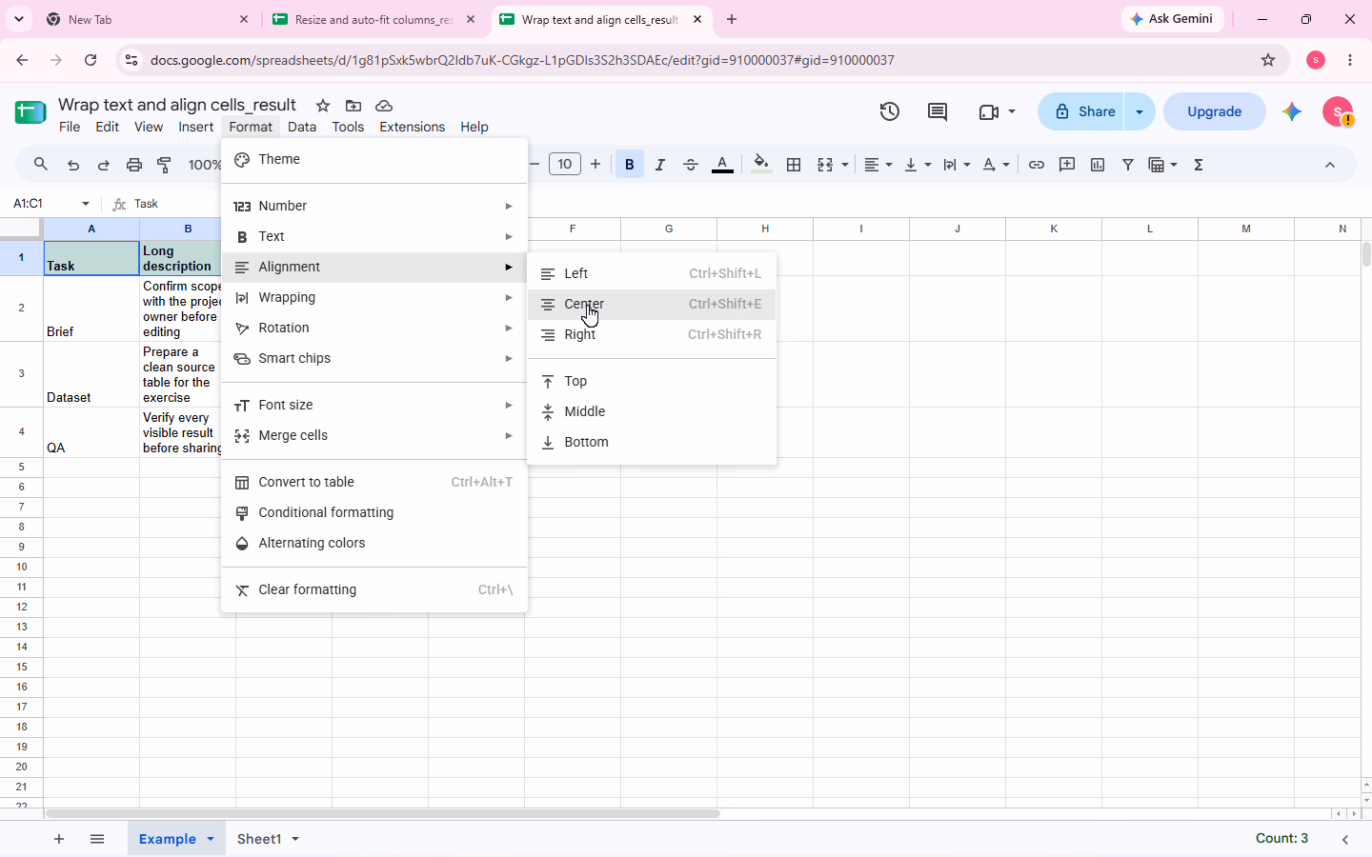This screenshot has height=857, width=1372.
Task: Toggle bold formatting in toolbar
Action: pos(630,165)
